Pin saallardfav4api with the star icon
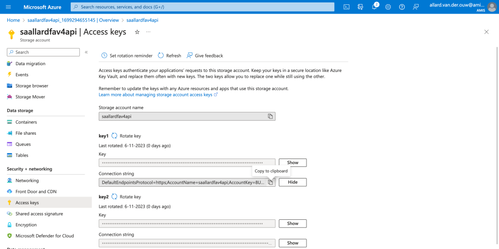499x249 pixels. [137, 32]
